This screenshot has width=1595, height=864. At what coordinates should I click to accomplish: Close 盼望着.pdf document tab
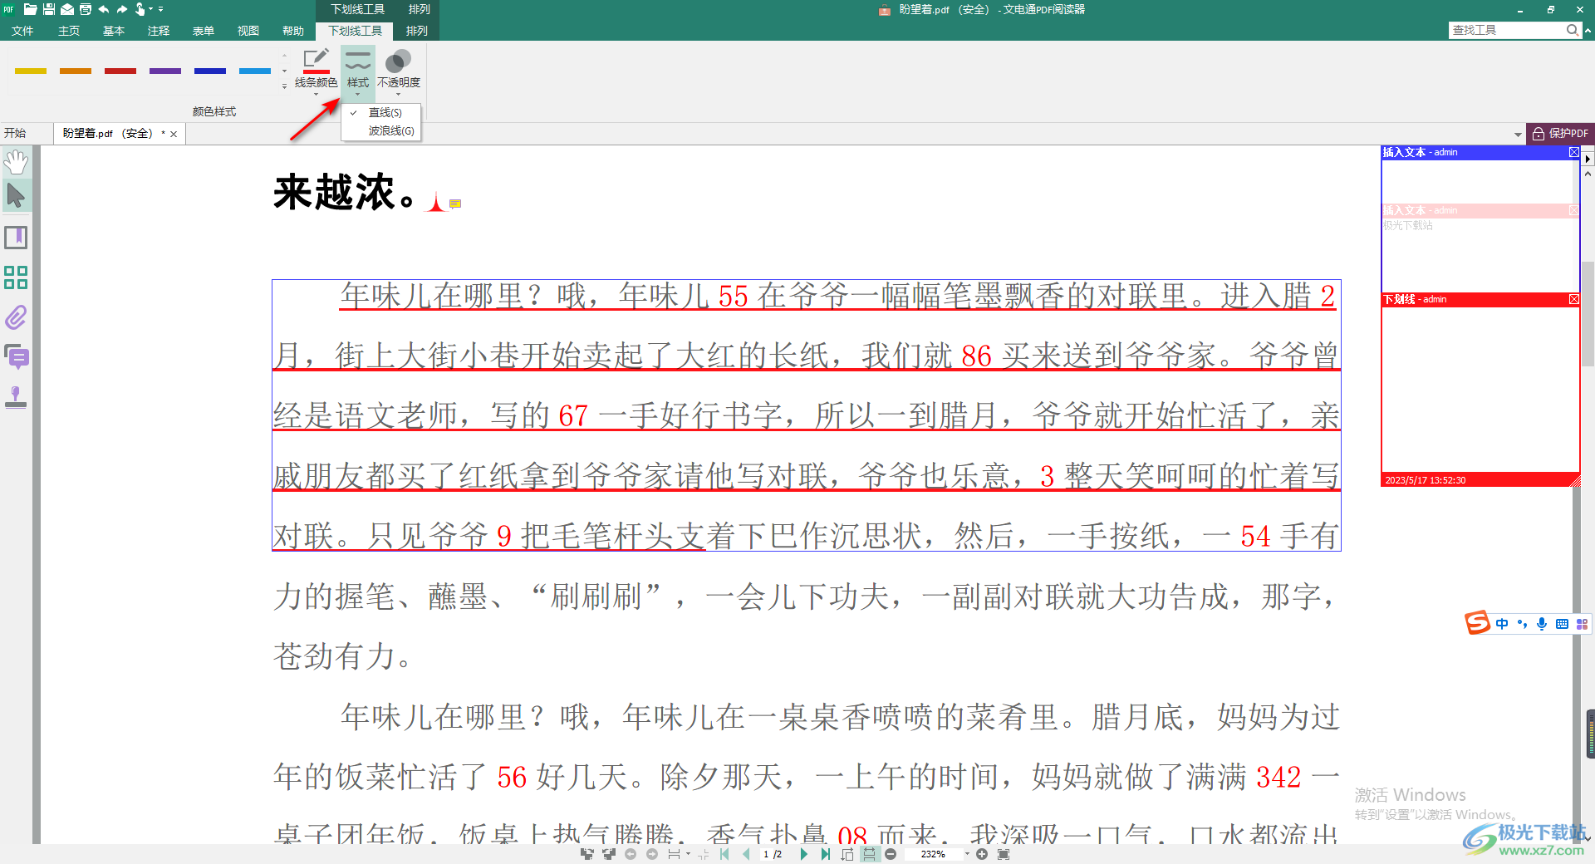tap(174, 134)
